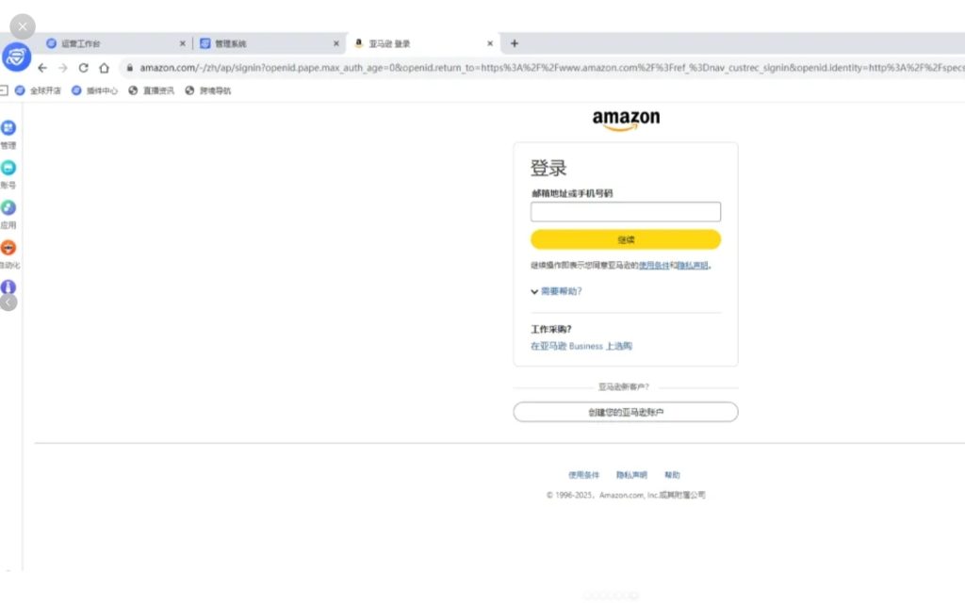Open the 在亚马逊 Business 上选购 link
Image resolution: width=965 pixels, height=605 pixels.
pos(581,346)
